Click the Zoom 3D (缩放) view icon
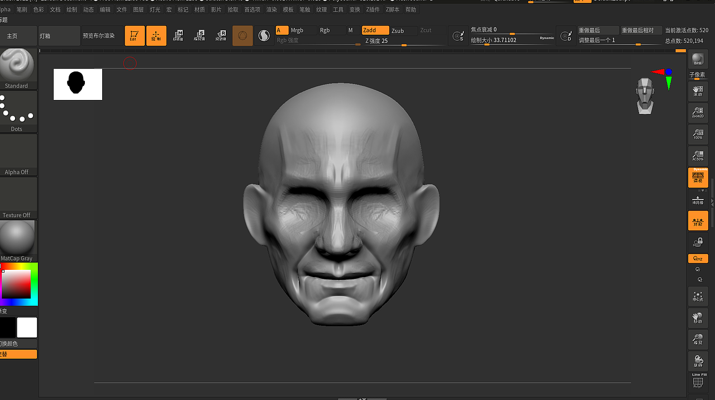Viewport: 715px width, 400px height. [698, 339]
